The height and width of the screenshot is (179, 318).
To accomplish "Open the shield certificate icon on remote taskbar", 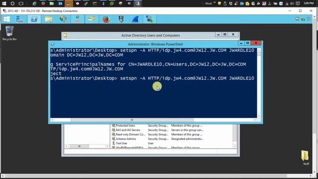I will click(121, 19).
